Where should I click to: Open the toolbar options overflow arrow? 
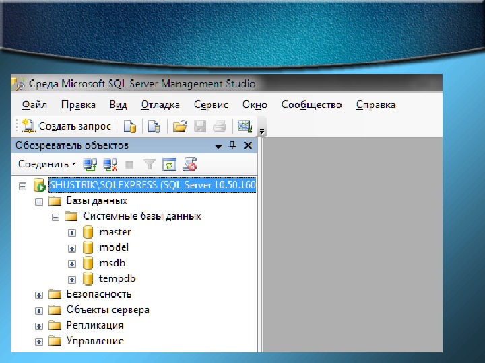(262, 132)
